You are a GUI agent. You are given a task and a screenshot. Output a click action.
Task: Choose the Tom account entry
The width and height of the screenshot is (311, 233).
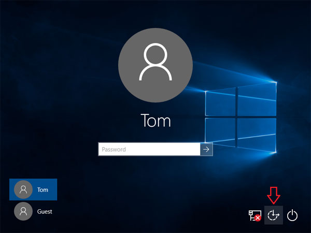point(33,190)
